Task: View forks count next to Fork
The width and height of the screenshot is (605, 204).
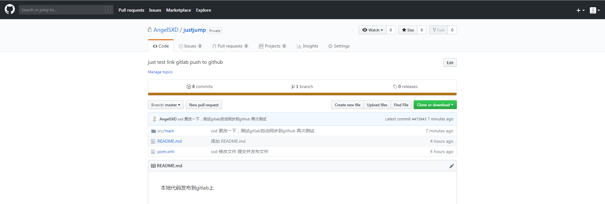Action: pyautogui.click(x=452, y=30)
